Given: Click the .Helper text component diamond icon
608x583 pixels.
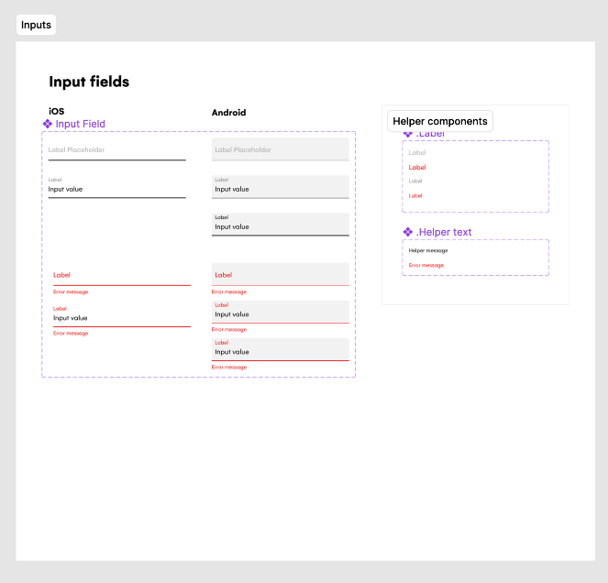Looking at the screenshot, I should point(408,232).
